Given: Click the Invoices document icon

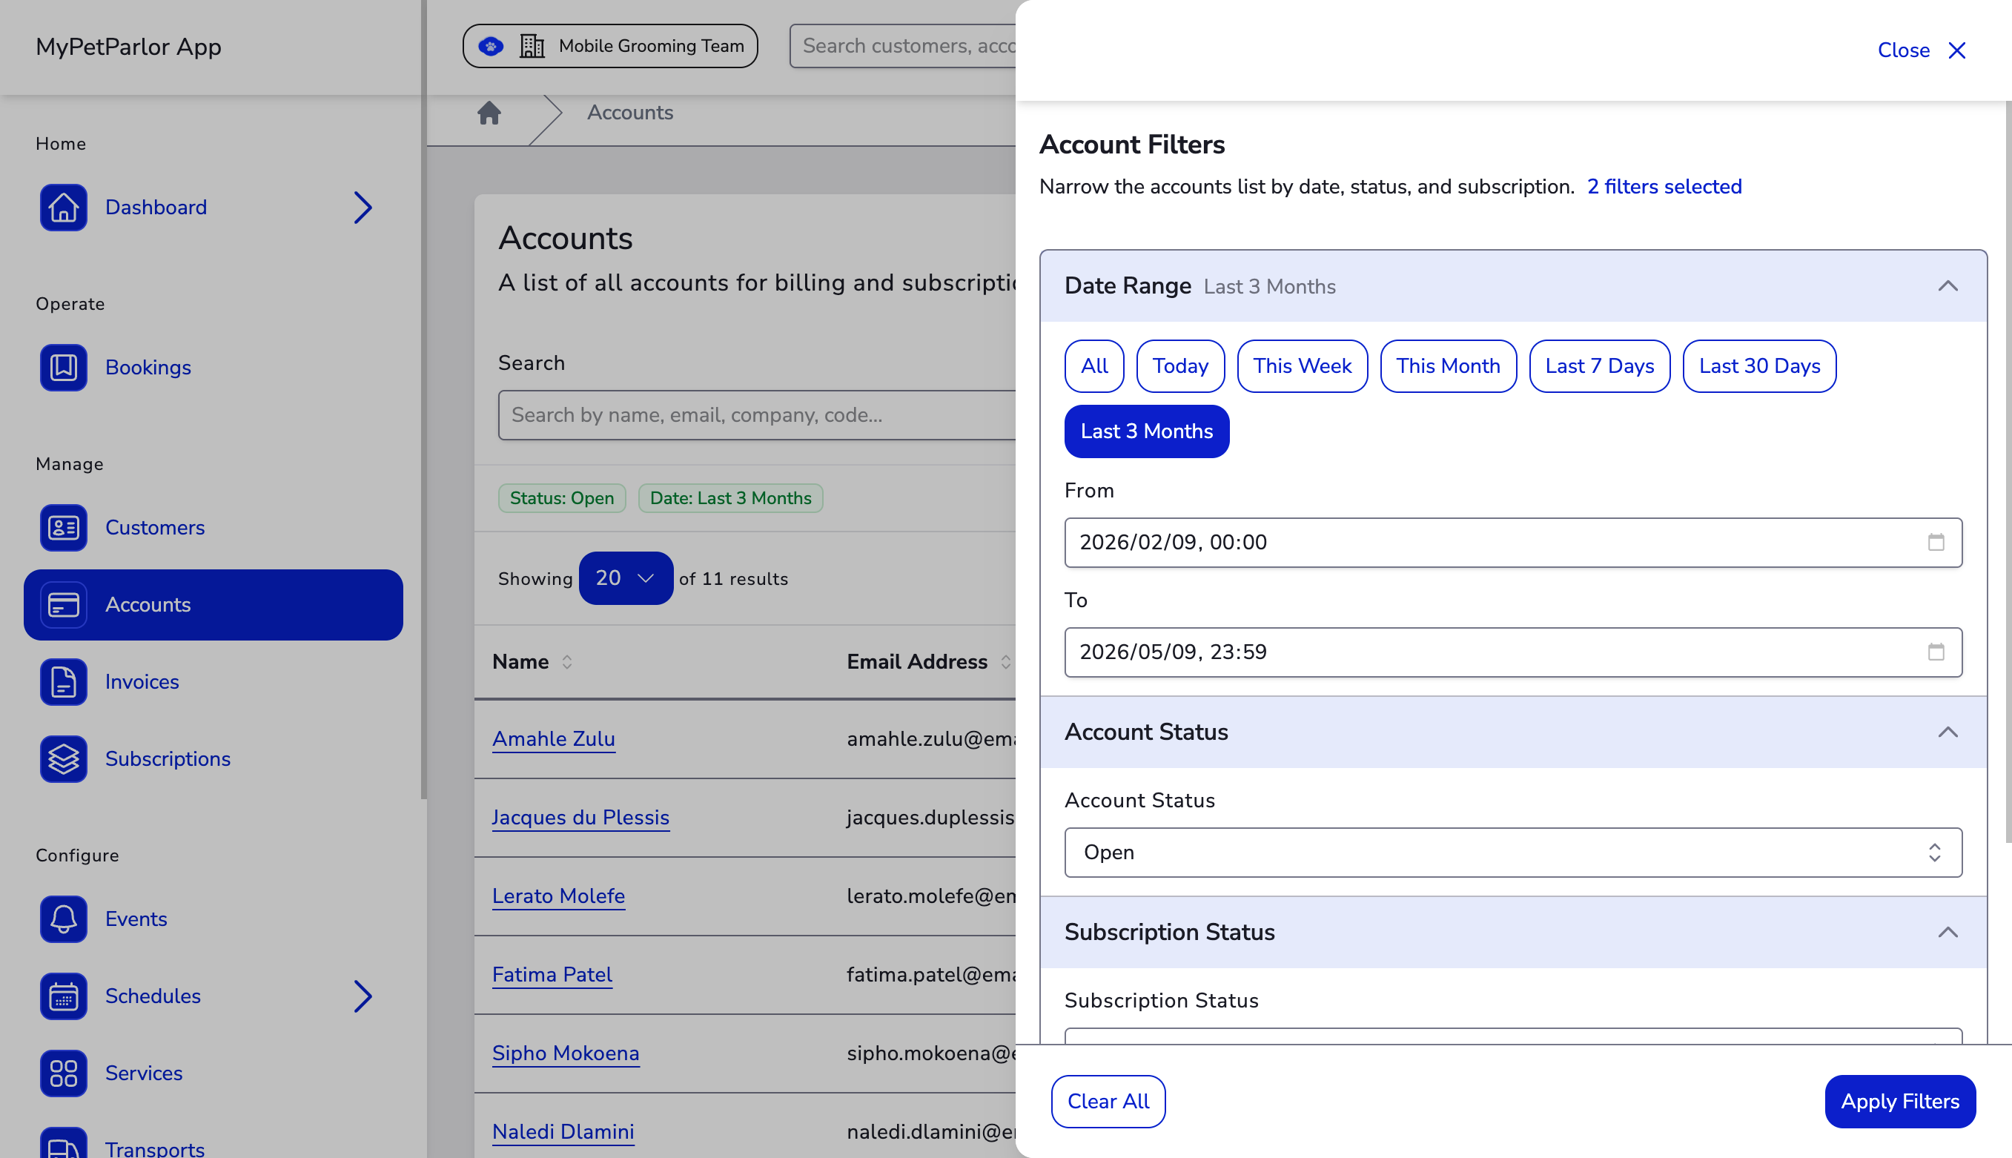Looking at the screenshot, I should tap(64, 681).
